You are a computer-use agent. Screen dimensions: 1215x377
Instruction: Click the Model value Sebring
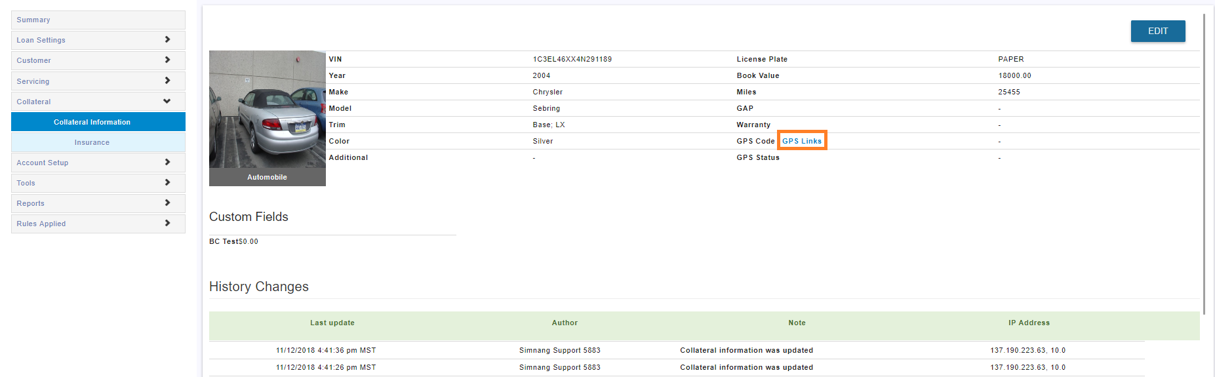(546, 108)
